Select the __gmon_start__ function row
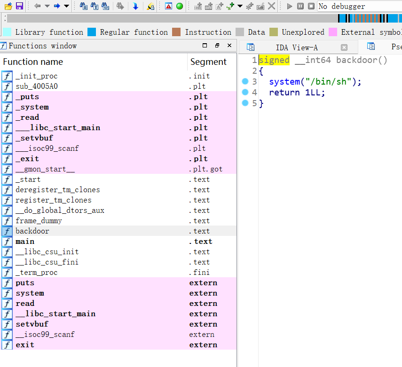Viewport: 402px width, 367px height. pyautogui.click(x=118, y=169)
